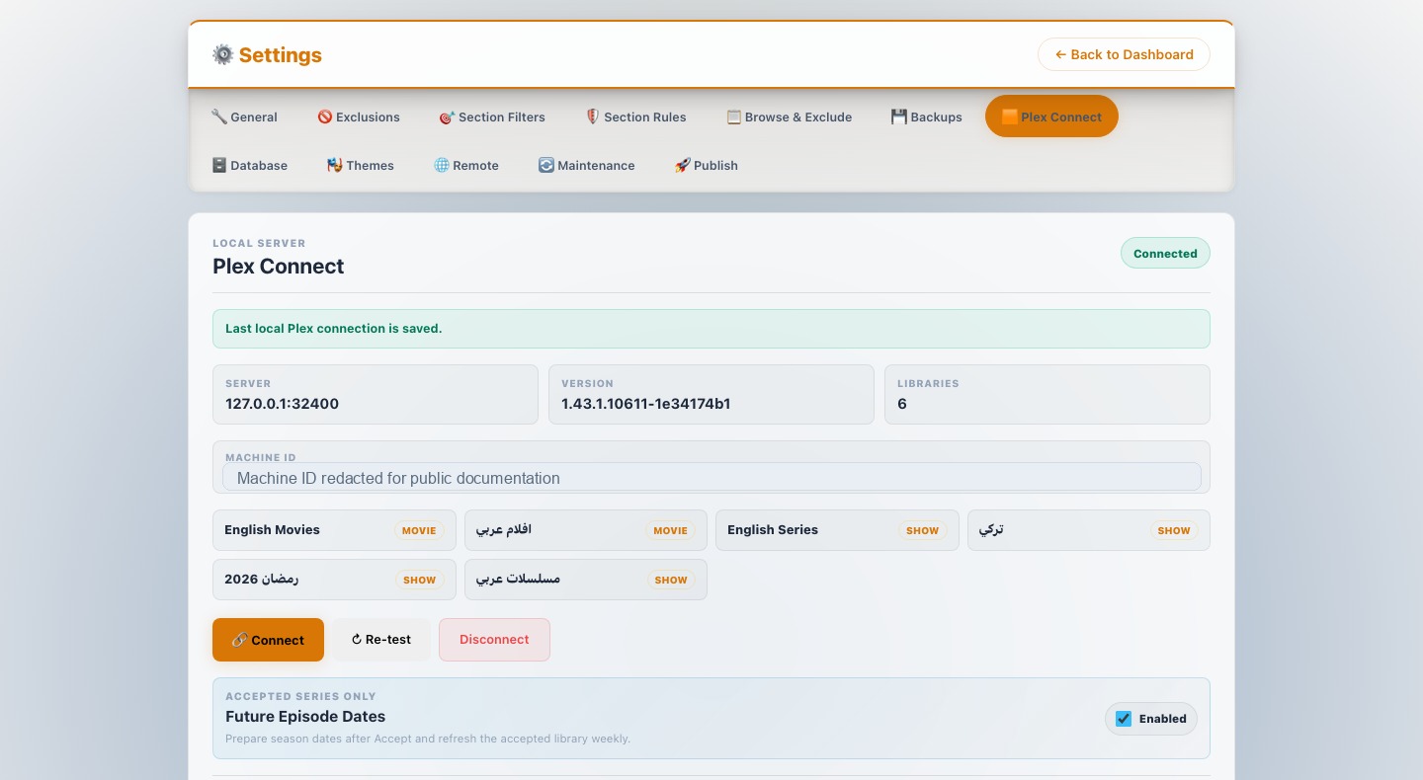Screen dimensions: 1423x780
Task: Click the Re-test button
Action: click(381, 640)
